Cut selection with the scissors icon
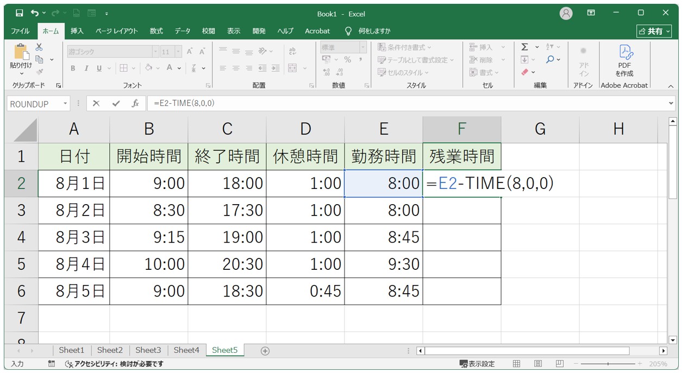 point(39,47)
